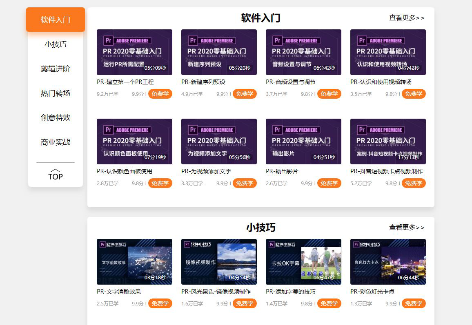472x325 pixels.
Task: Open course title PR-音频设置与调节
Action: tap(290, 82)
